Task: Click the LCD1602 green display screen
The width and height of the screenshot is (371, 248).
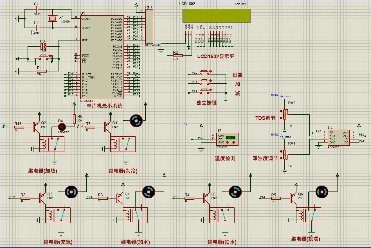Action: [216, 15]
